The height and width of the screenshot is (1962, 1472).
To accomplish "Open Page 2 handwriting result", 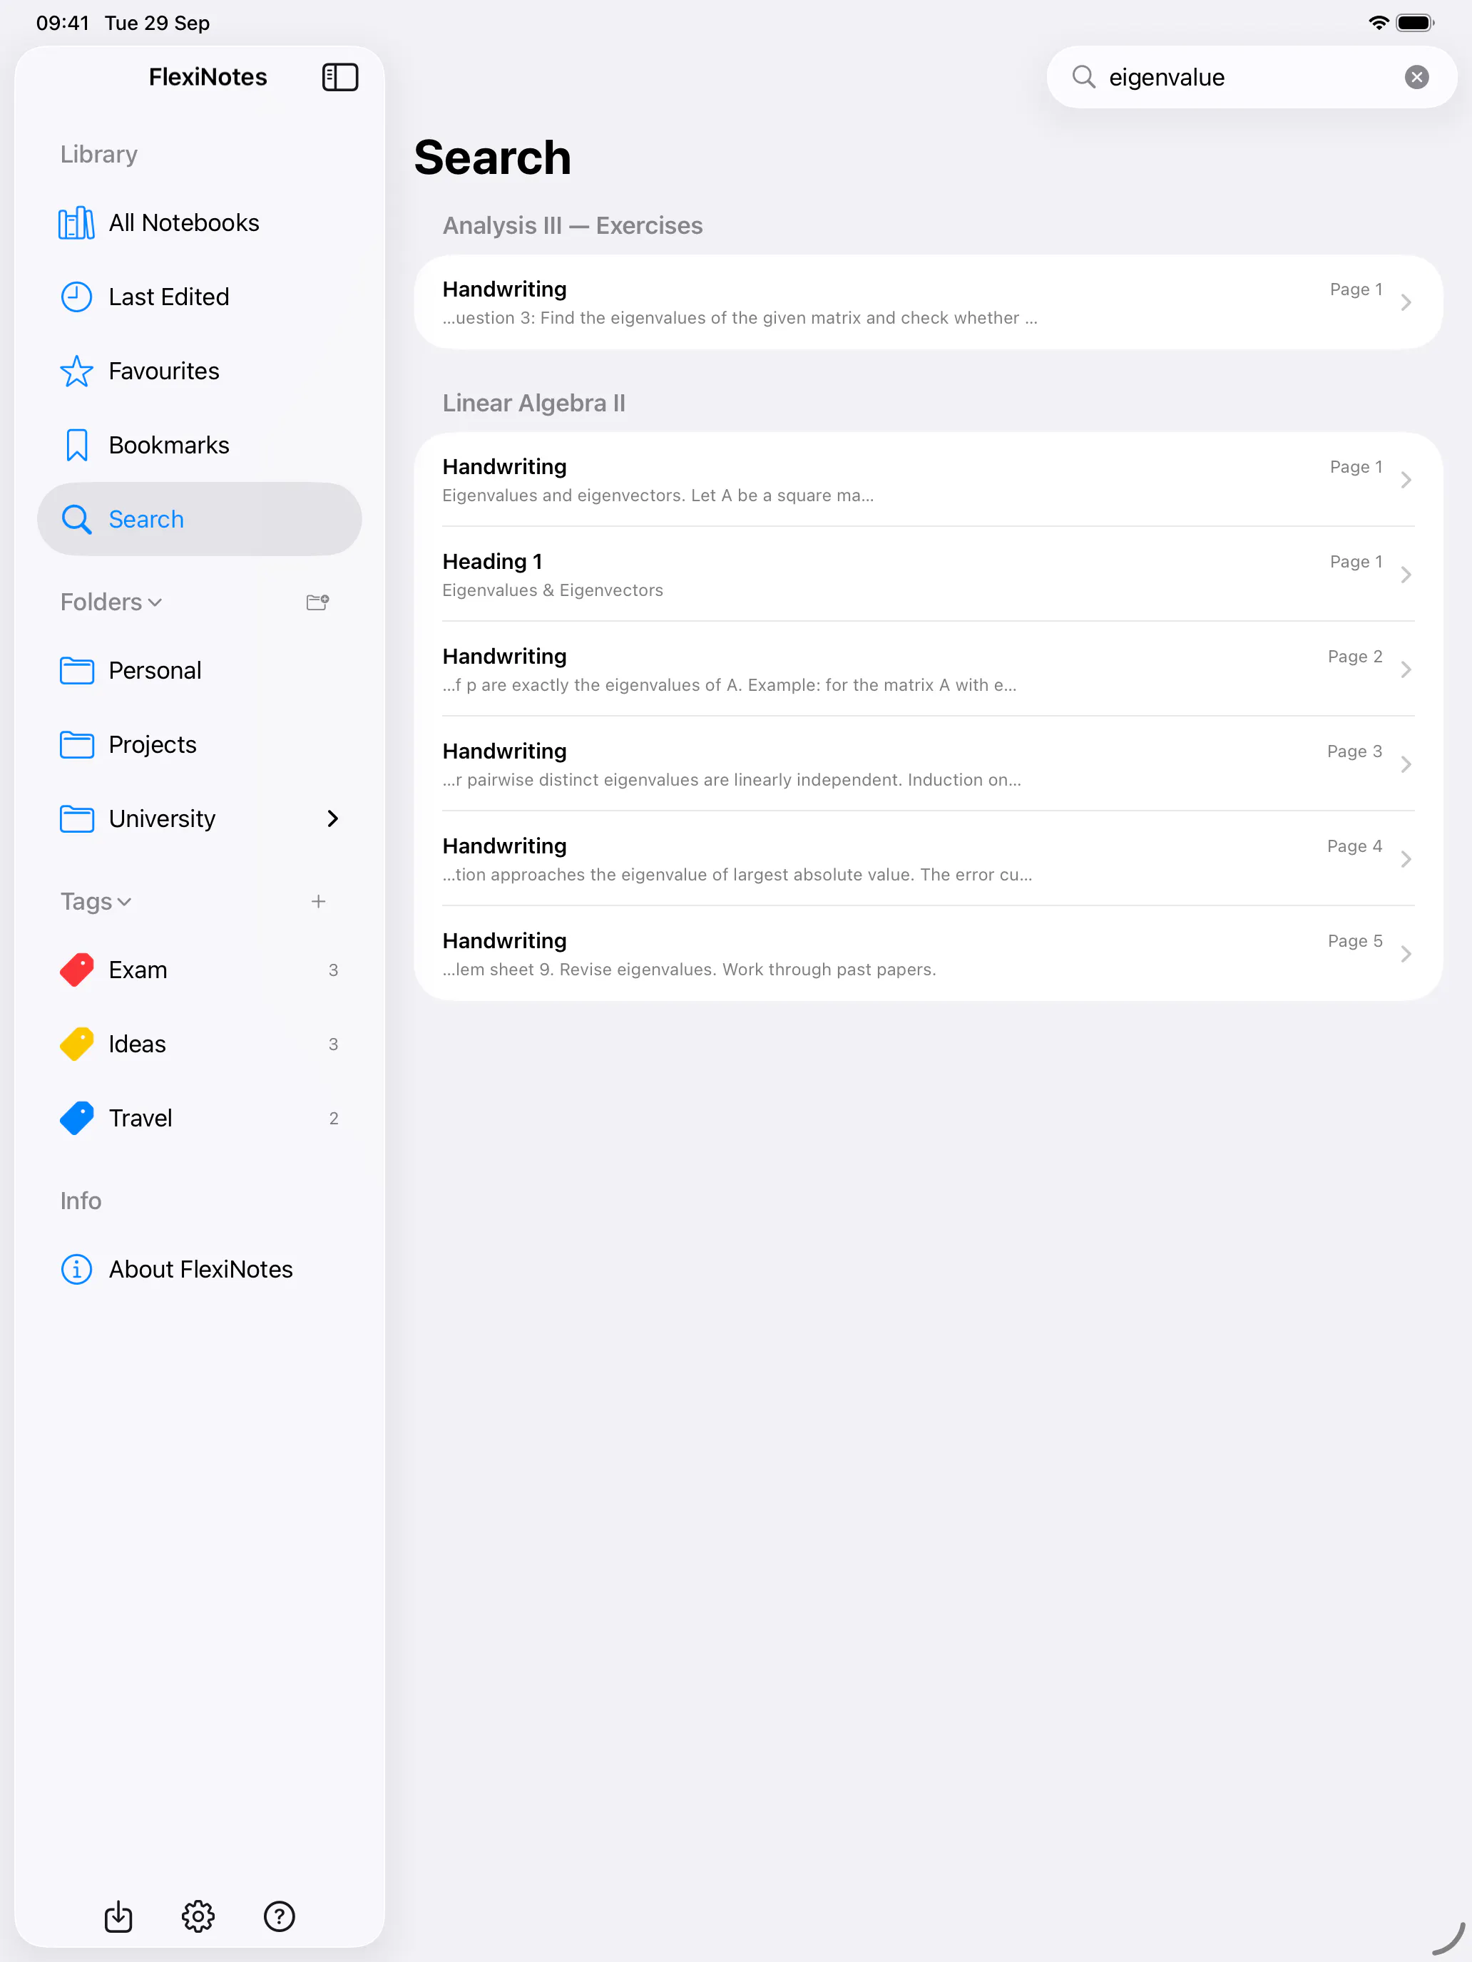I will click(x=928, y=669).
